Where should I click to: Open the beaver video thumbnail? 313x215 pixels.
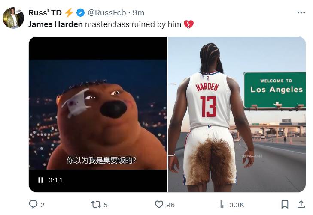[x=97, y=114]
